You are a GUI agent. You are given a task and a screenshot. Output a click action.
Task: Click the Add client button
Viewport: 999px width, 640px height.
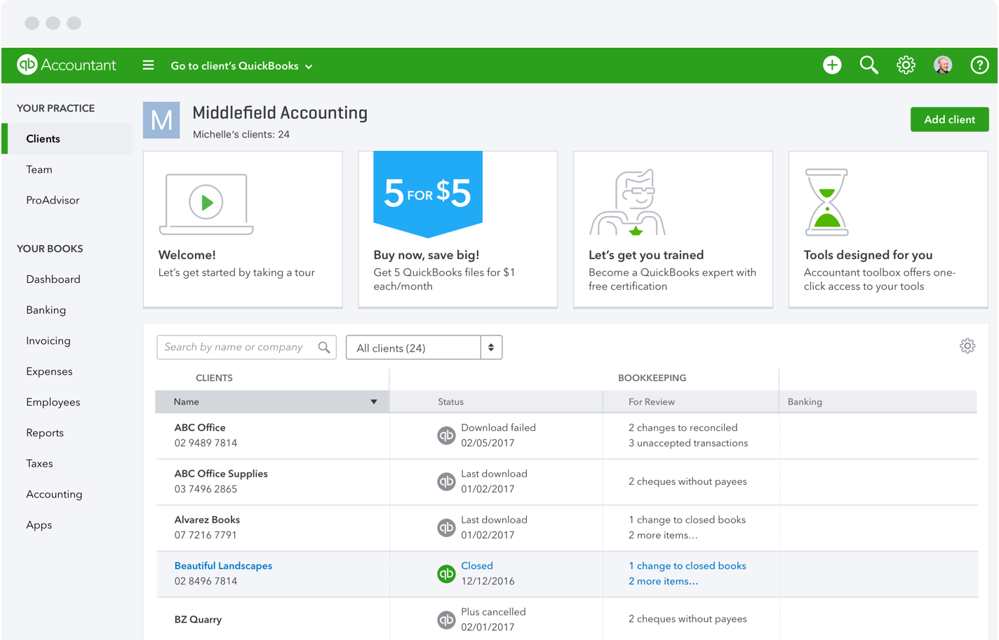point(949,119)
